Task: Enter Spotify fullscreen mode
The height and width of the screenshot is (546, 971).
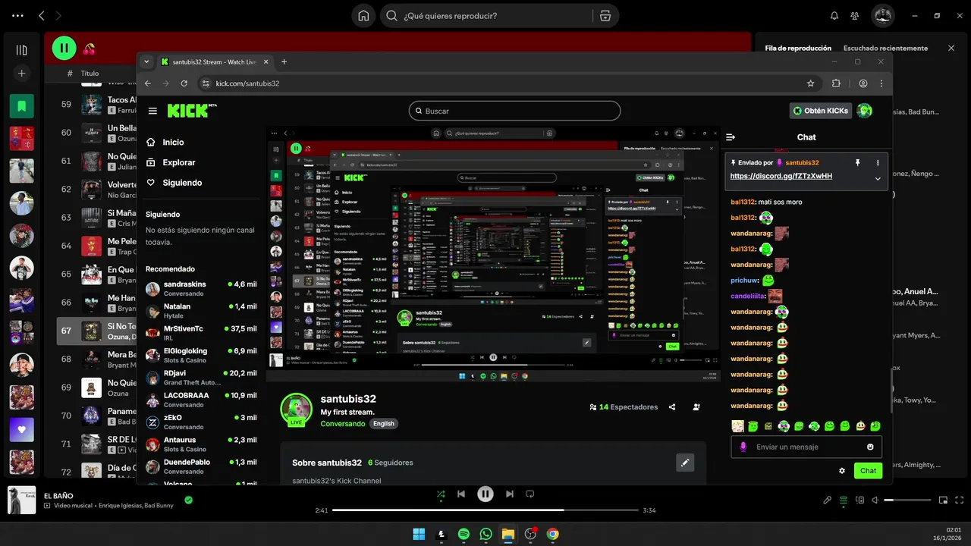Action: click(959, 500)
